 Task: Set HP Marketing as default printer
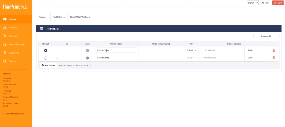coord(46,58)
